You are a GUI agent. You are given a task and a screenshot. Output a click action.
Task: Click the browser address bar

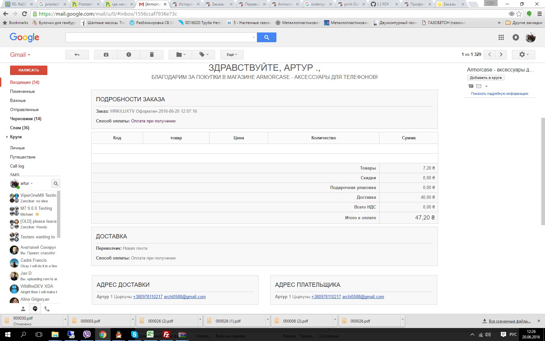269,14
